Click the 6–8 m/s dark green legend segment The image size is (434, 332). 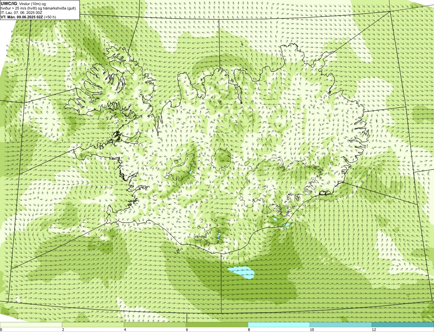pyautogui.click(x=217, y=325)
